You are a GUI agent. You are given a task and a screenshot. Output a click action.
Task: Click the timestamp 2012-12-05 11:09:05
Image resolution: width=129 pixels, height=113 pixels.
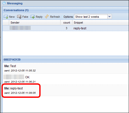coord(23,93)
